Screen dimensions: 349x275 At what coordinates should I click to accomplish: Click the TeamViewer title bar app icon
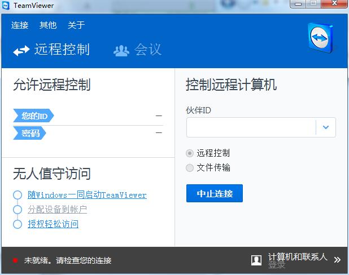(5, 5)
